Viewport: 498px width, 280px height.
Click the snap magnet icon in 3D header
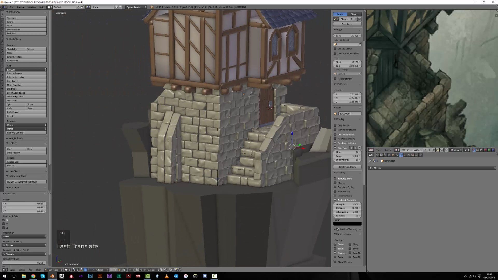137,270
